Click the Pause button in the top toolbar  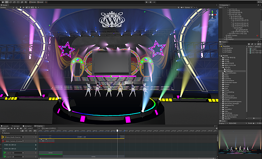click(151, 2)
